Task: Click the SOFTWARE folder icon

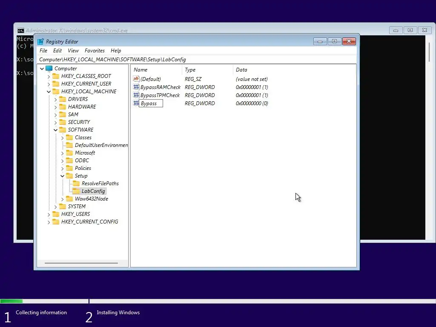Action: (x=63, y=130)
